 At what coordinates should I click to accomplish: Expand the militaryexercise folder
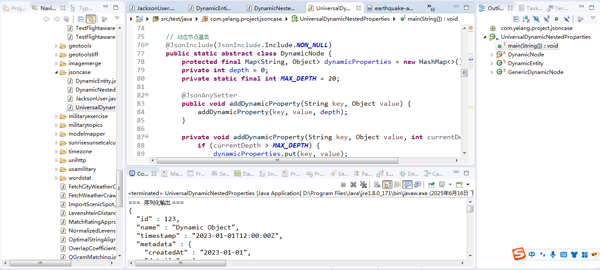click(57, 116)
